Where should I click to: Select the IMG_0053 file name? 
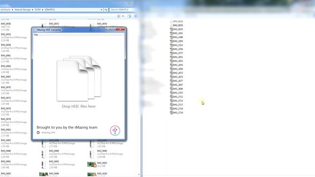pos(54,24)
